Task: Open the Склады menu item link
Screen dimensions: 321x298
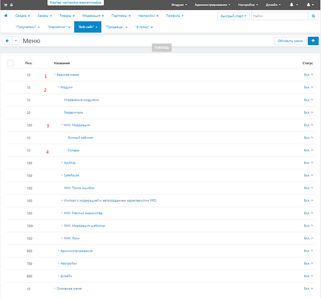Action: point(73,150)
